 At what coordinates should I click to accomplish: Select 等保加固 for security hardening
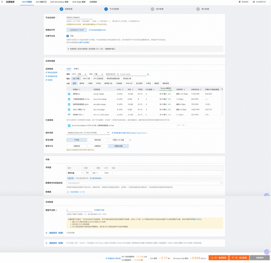[x=98, y=140]
